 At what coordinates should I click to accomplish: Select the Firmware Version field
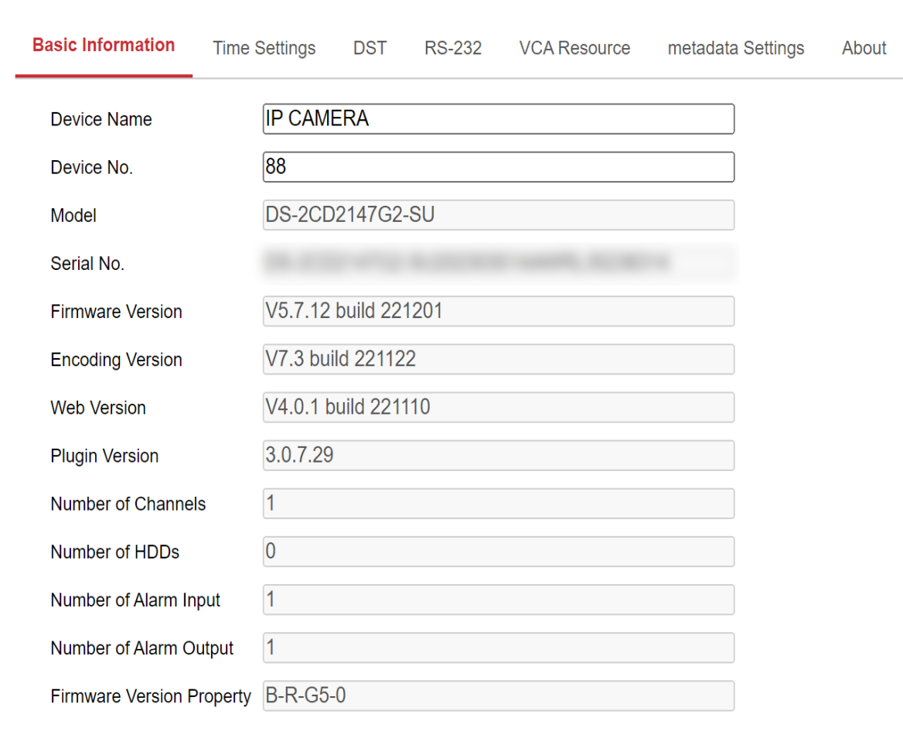point(499,311)
